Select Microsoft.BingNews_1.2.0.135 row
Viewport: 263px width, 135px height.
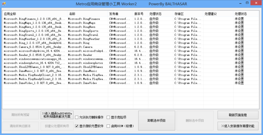[131, 27]
